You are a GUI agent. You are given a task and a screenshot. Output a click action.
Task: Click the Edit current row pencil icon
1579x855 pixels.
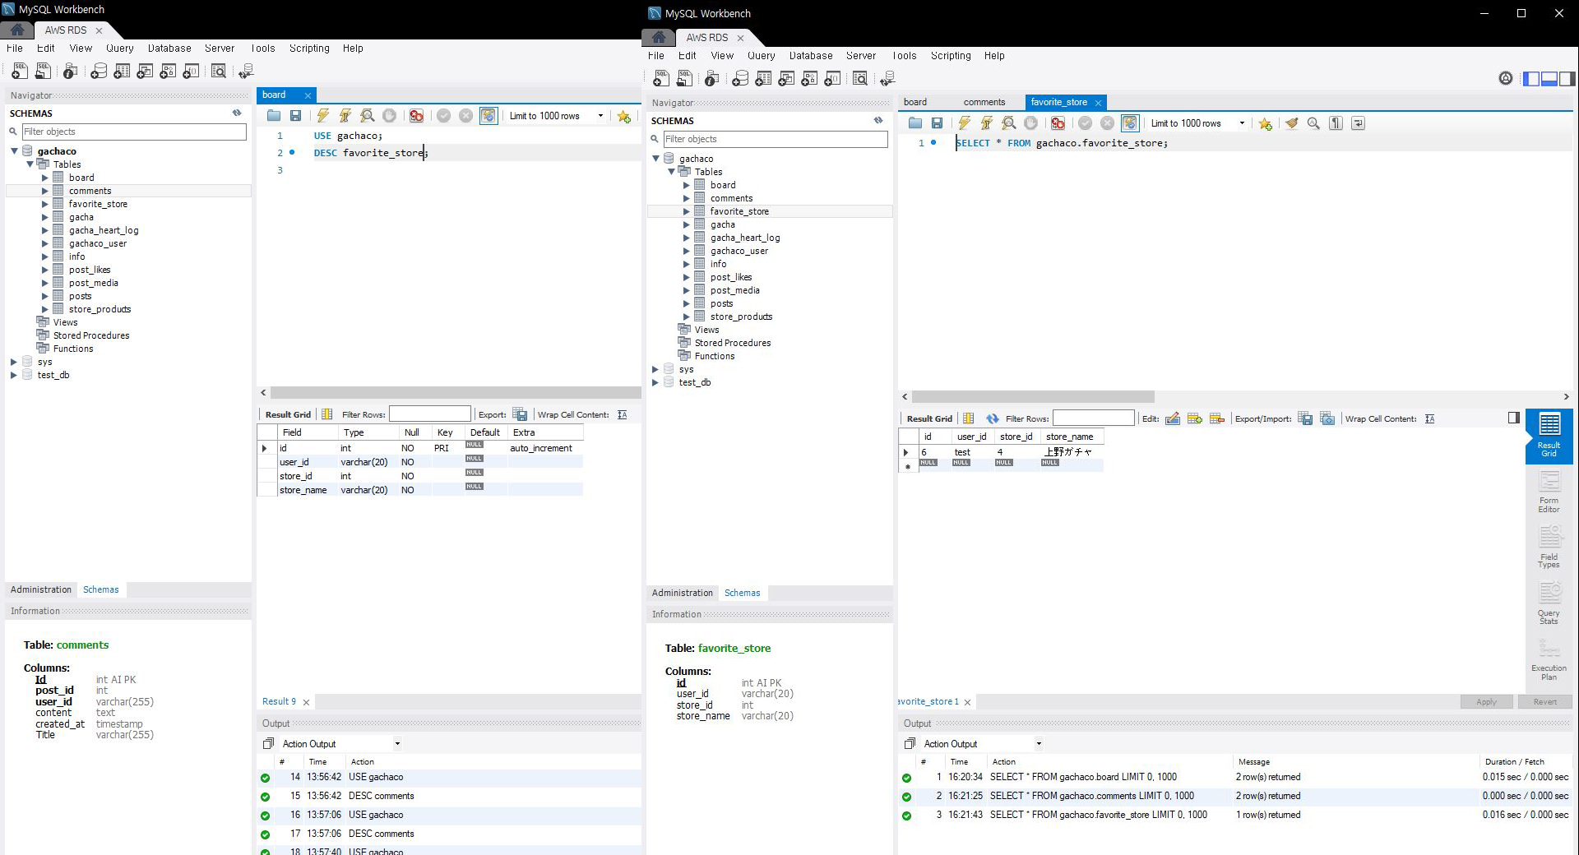[1173, 418]
